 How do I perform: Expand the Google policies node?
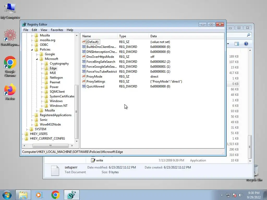pos(37,54)
